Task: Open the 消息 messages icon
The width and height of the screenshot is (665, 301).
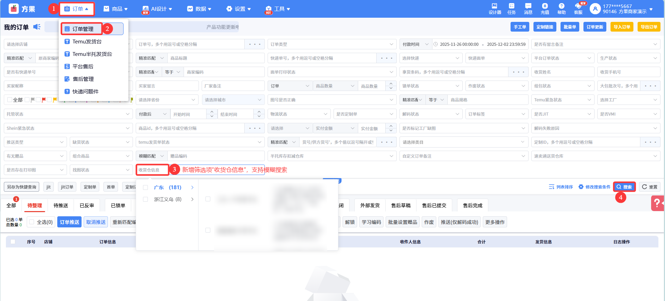Action: [528, 8]
